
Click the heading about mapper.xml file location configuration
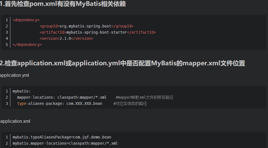click(x=122, y=63)
